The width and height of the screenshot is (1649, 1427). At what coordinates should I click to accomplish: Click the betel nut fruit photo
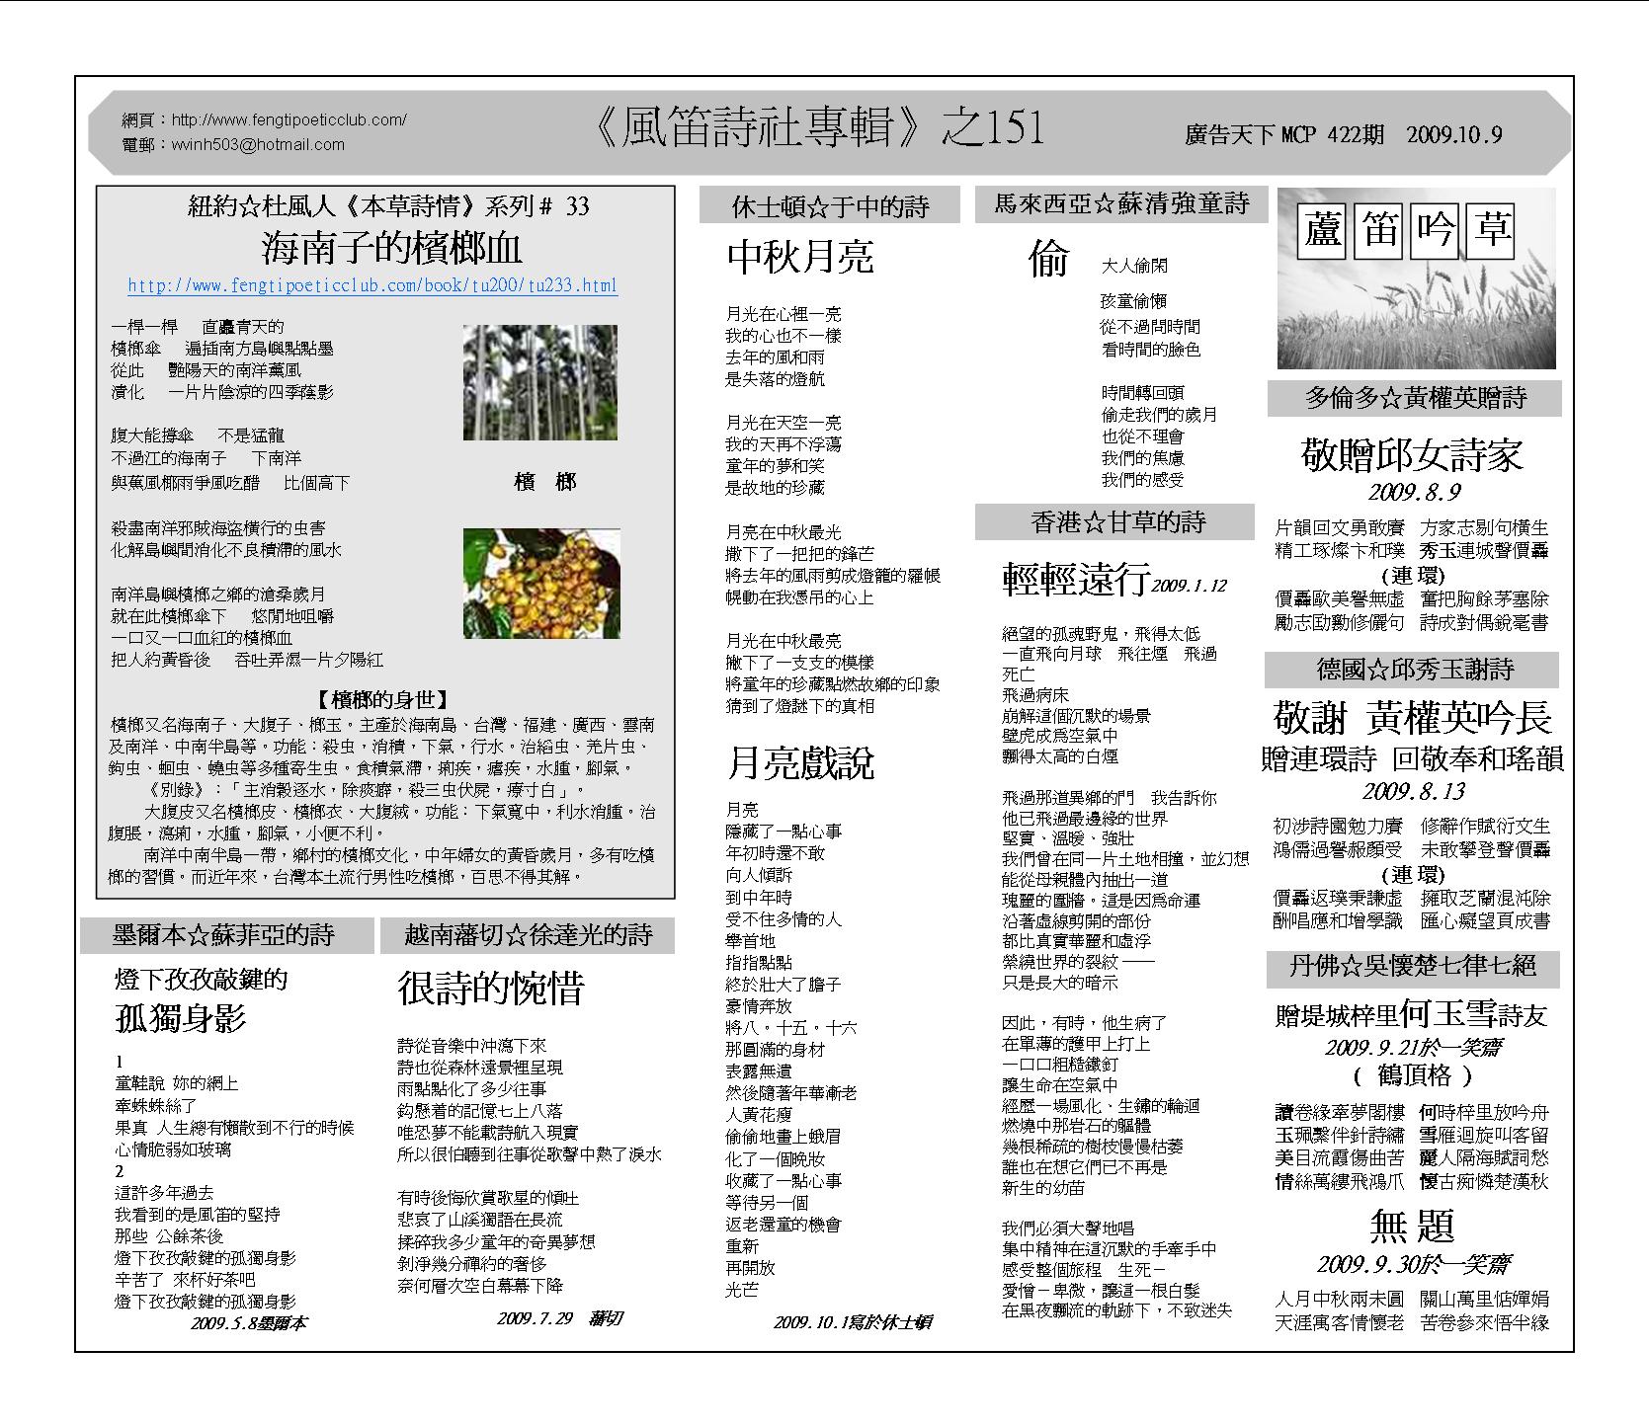[x=541, y=583]
